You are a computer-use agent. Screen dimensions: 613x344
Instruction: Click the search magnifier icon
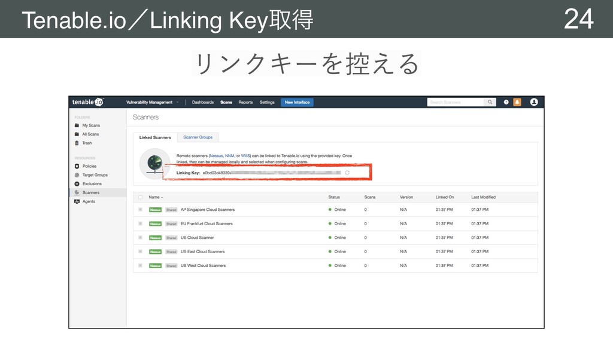click(x=490, y=102)
